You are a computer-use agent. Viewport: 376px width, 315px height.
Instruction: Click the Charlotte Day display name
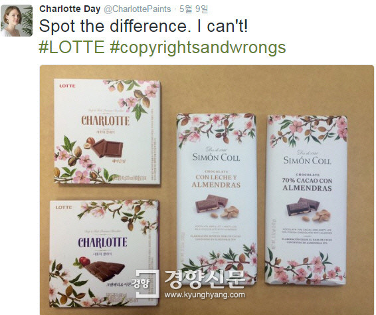pos(70,9)
